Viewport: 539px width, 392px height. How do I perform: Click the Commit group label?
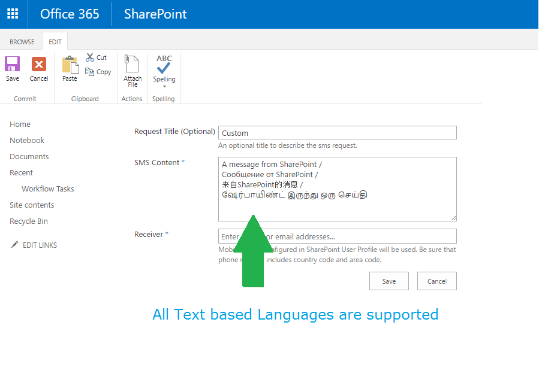click(25, 99)
